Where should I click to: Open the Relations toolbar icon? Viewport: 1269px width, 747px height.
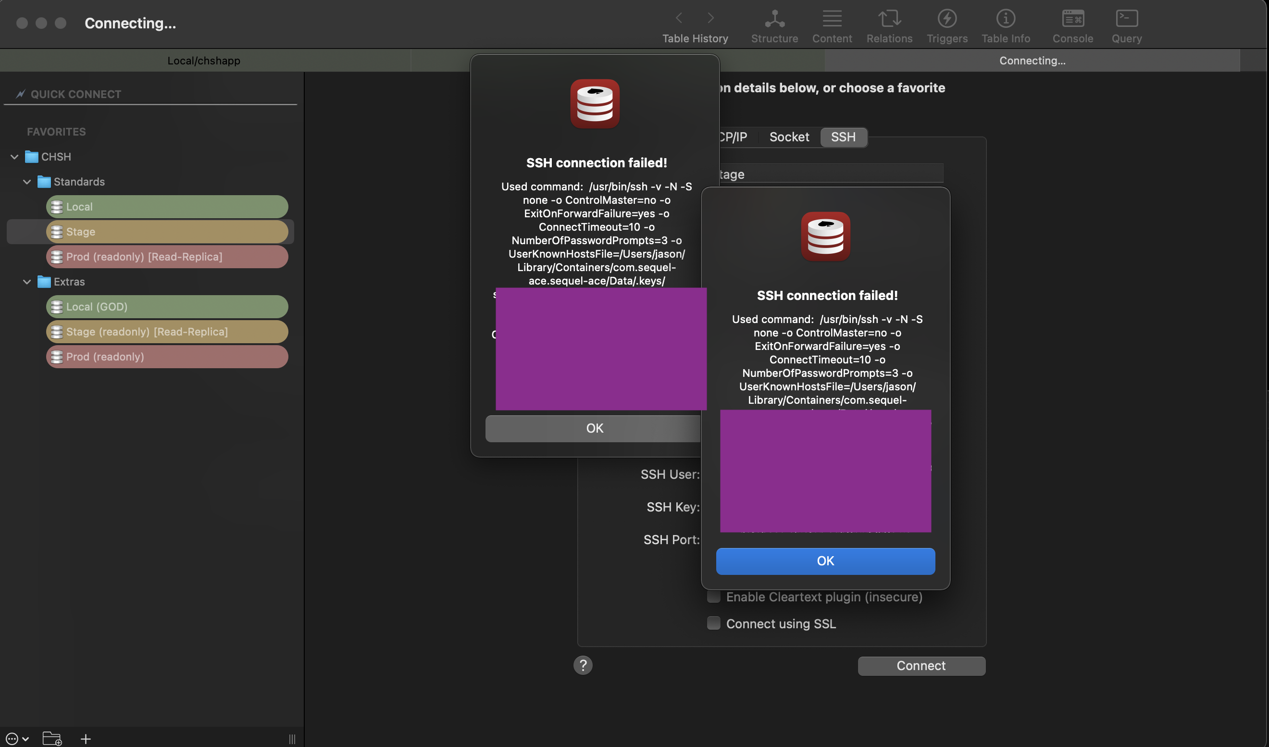[x=889, y=26]
